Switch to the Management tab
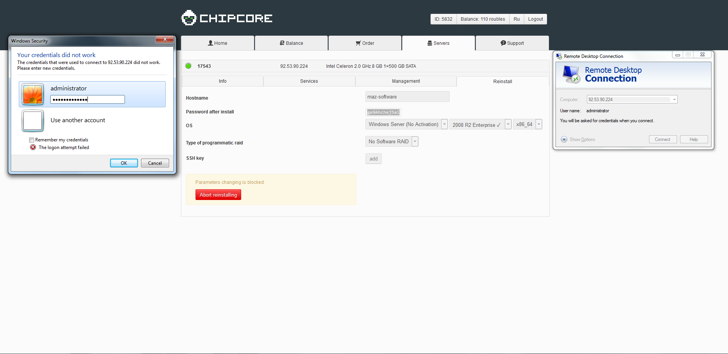Image resolution: width=728 pixels, height=354 pixels. click(406, 81)
